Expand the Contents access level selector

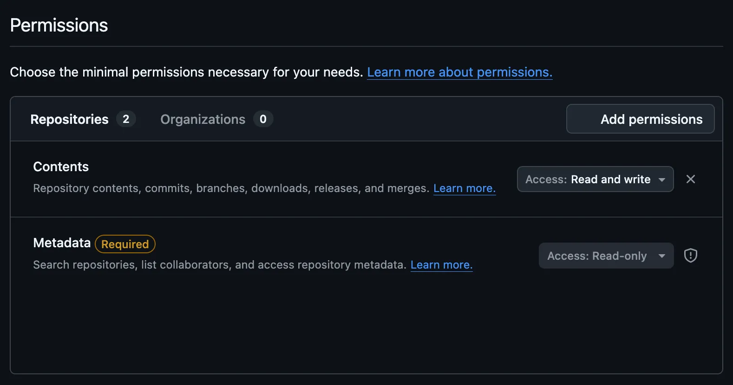595,179
